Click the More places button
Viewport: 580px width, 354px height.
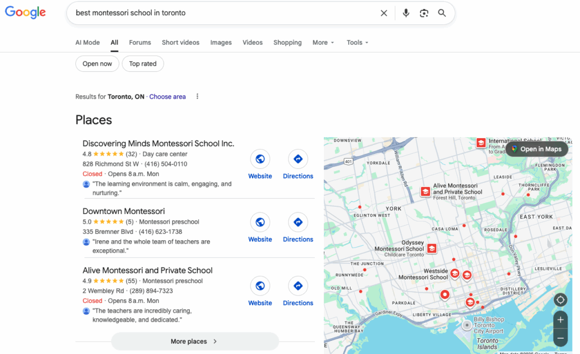tap(195, 342)
